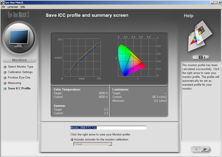222x157 pixels.
Task: Go to Measuring step
Action: (15, 83)
